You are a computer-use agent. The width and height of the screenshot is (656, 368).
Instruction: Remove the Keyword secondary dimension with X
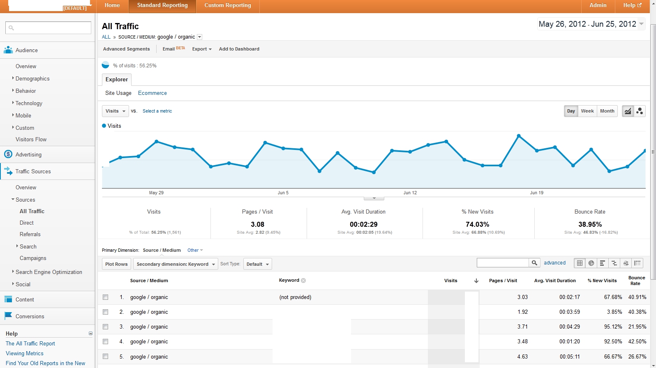coord(303,281)
